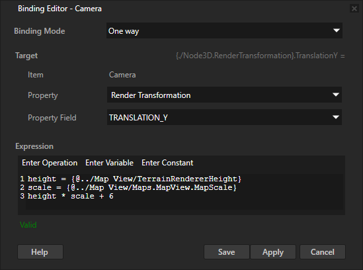Click empty area of expression editor below line 3
Image resolution: width=363 pixels, height=270 pixels.
click(x=184, y=205)
